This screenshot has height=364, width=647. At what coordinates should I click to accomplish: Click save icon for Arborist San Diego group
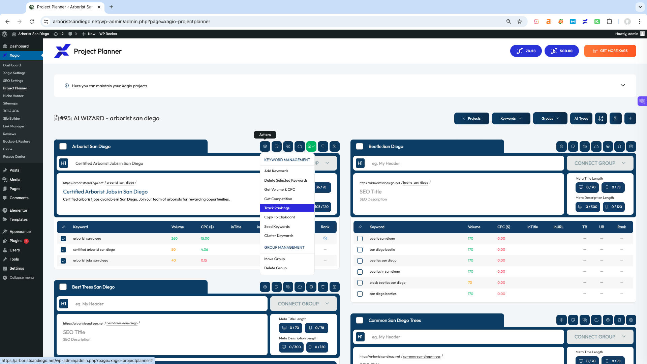click(x=334, y=146)
